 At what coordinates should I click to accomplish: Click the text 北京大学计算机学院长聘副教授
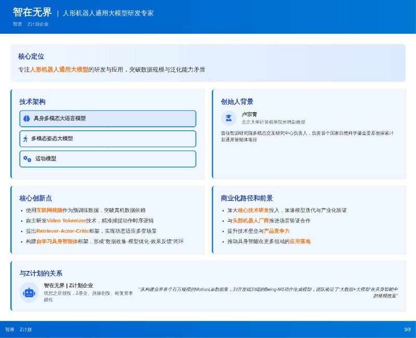pos(274,122)
